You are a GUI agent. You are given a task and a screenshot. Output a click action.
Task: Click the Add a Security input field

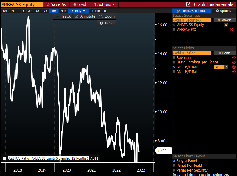[192, 20]
